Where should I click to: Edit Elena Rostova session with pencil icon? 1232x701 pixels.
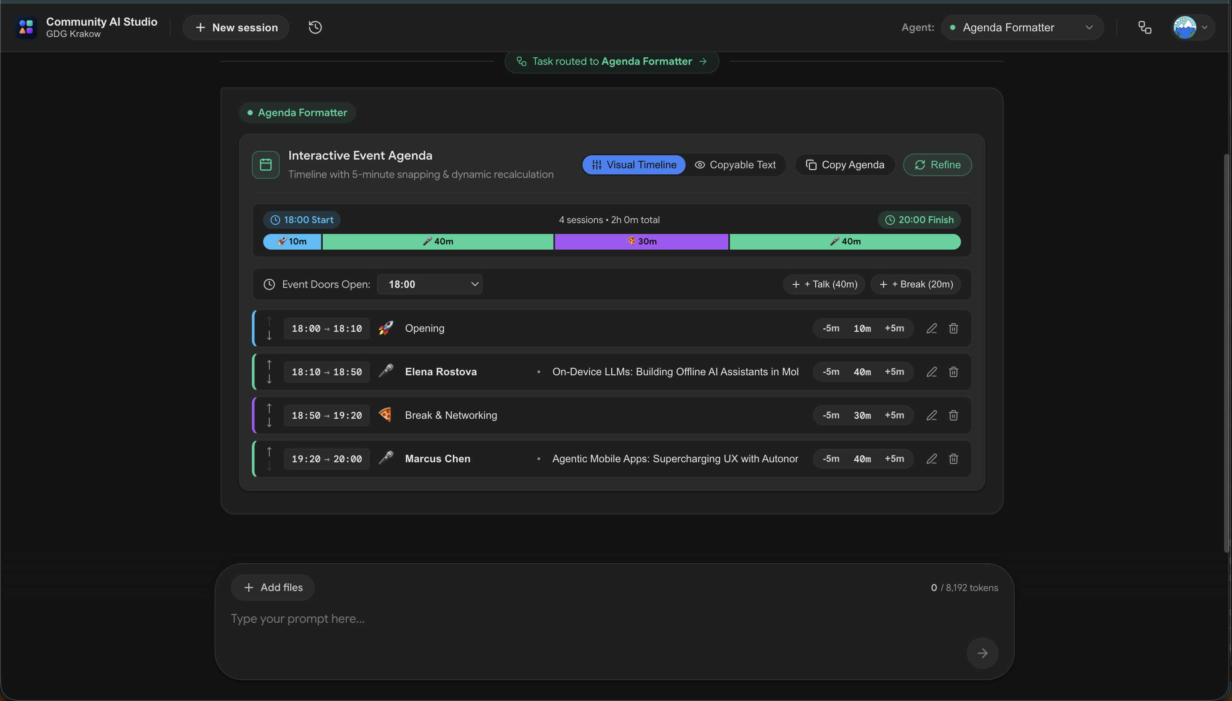click(931, 372)
